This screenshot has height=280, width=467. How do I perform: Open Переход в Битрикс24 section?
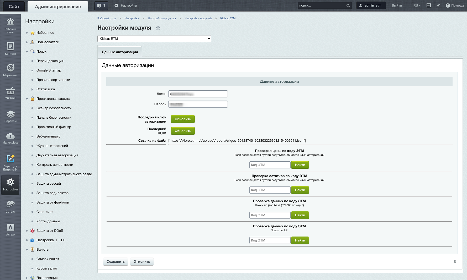coord(11,162)
